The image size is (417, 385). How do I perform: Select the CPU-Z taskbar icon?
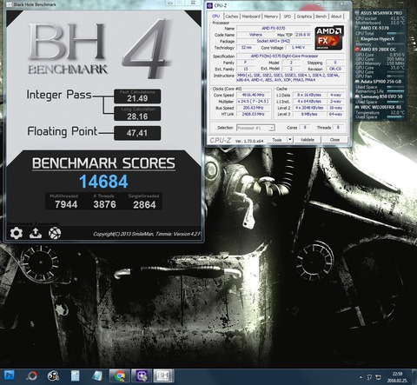[142, 376]
